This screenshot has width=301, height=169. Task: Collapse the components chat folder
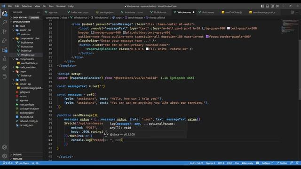click(26, 38)
